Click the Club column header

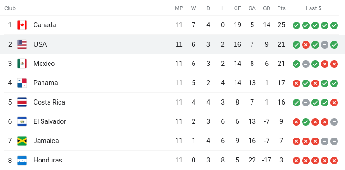point(10,8)
